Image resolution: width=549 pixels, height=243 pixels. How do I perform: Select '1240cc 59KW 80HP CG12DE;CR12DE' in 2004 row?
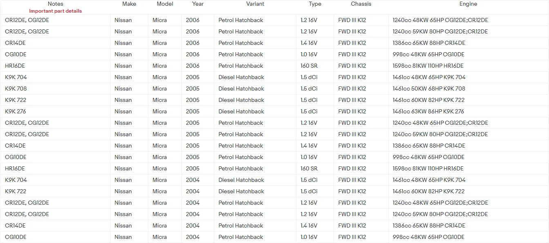pyautogui.click(x=440, y=214)
